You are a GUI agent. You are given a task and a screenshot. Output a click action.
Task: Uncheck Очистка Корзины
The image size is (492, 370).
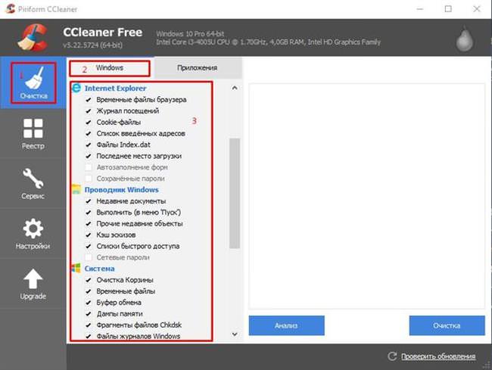tap(89, 280)
